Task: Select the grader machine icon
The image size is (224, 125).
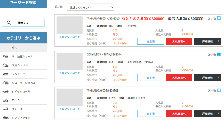Action: tap(6, 109)
